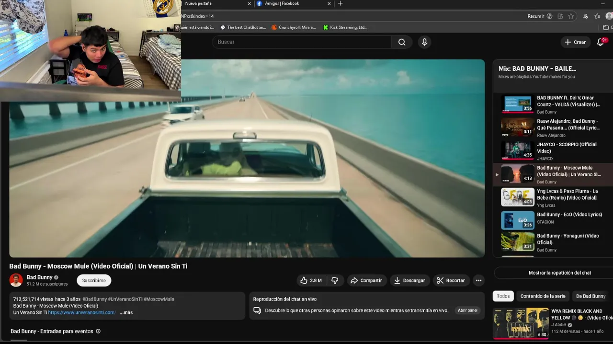
Task: Click Compartir share button
Action: pos(366,280)
